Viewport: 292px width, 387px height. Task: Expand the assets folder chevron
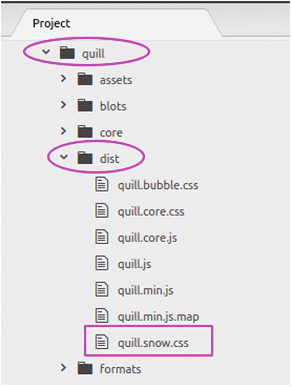[x=64, y=79]
